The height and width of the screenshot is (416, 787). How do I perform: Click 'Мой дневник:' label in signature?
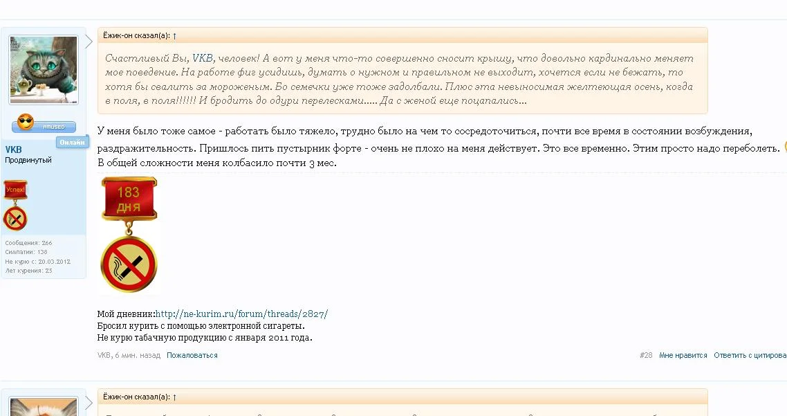pyautogui.click(x=126, y=314)
